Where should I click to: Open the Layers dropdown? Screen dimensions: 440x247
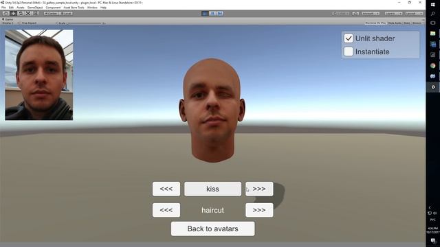[393, 14]
